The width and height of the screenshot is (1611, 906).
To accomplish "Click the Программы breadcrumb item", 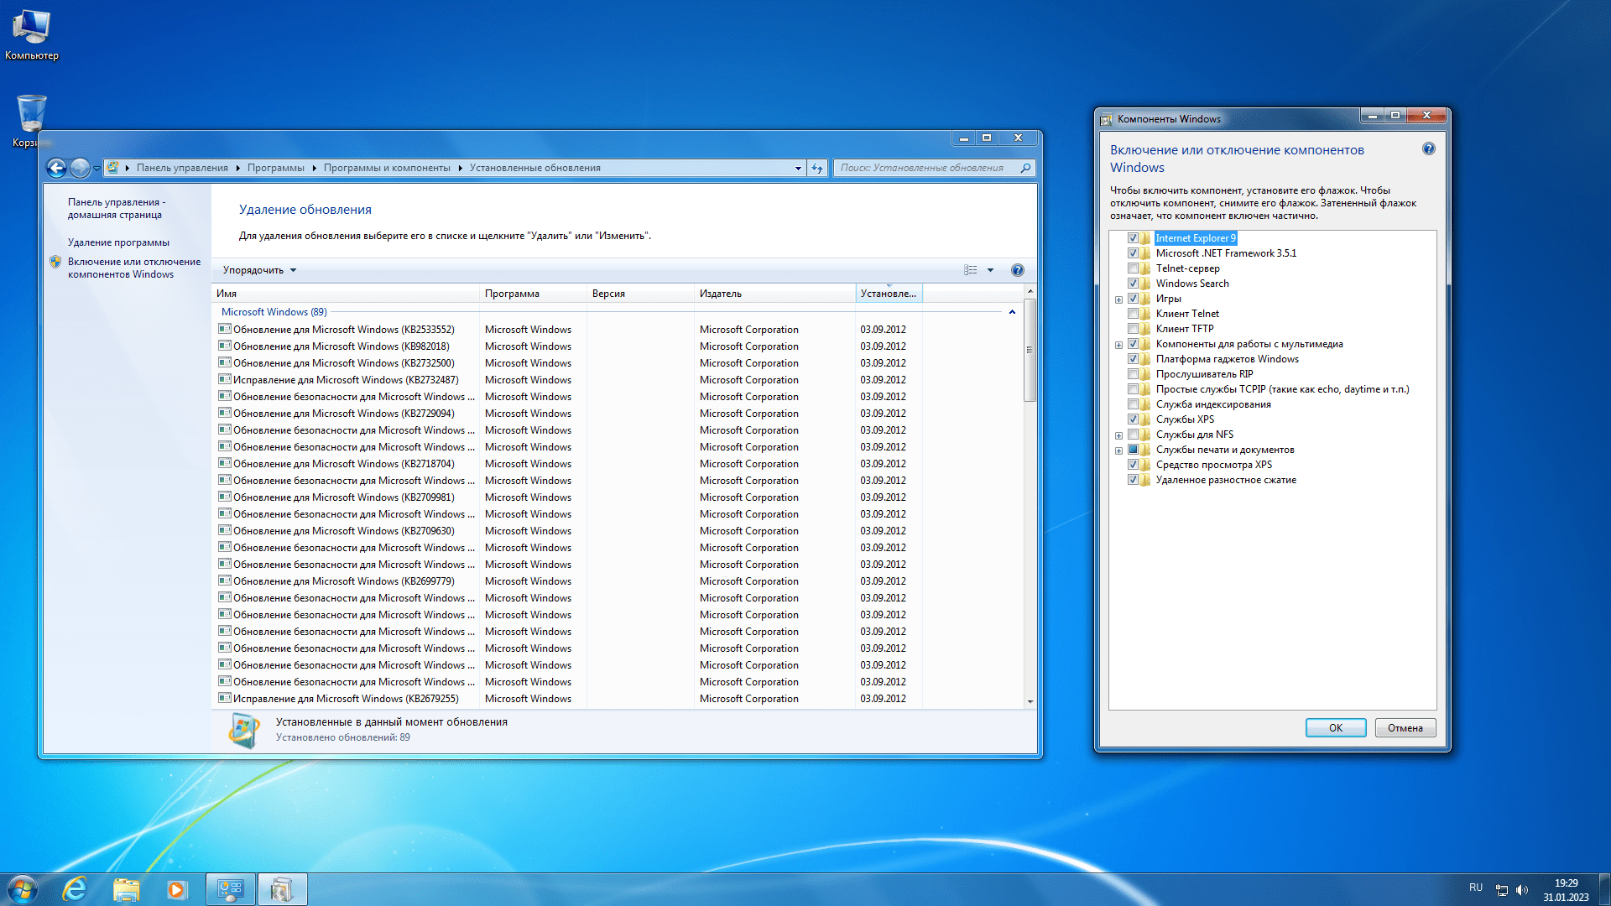I will point(276,168).
